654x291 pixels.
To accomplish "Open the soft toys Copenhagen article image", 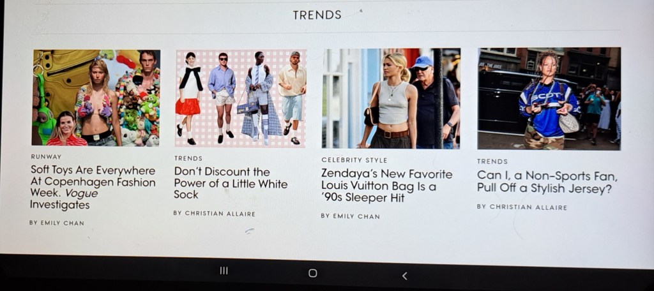I will [x=96, y=98].
